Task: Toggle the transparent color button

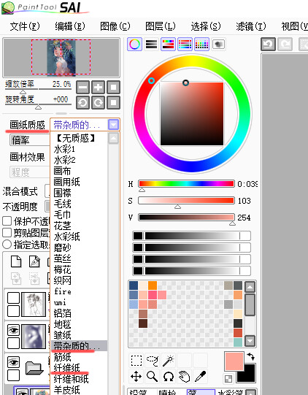Action: coord(228,379)
